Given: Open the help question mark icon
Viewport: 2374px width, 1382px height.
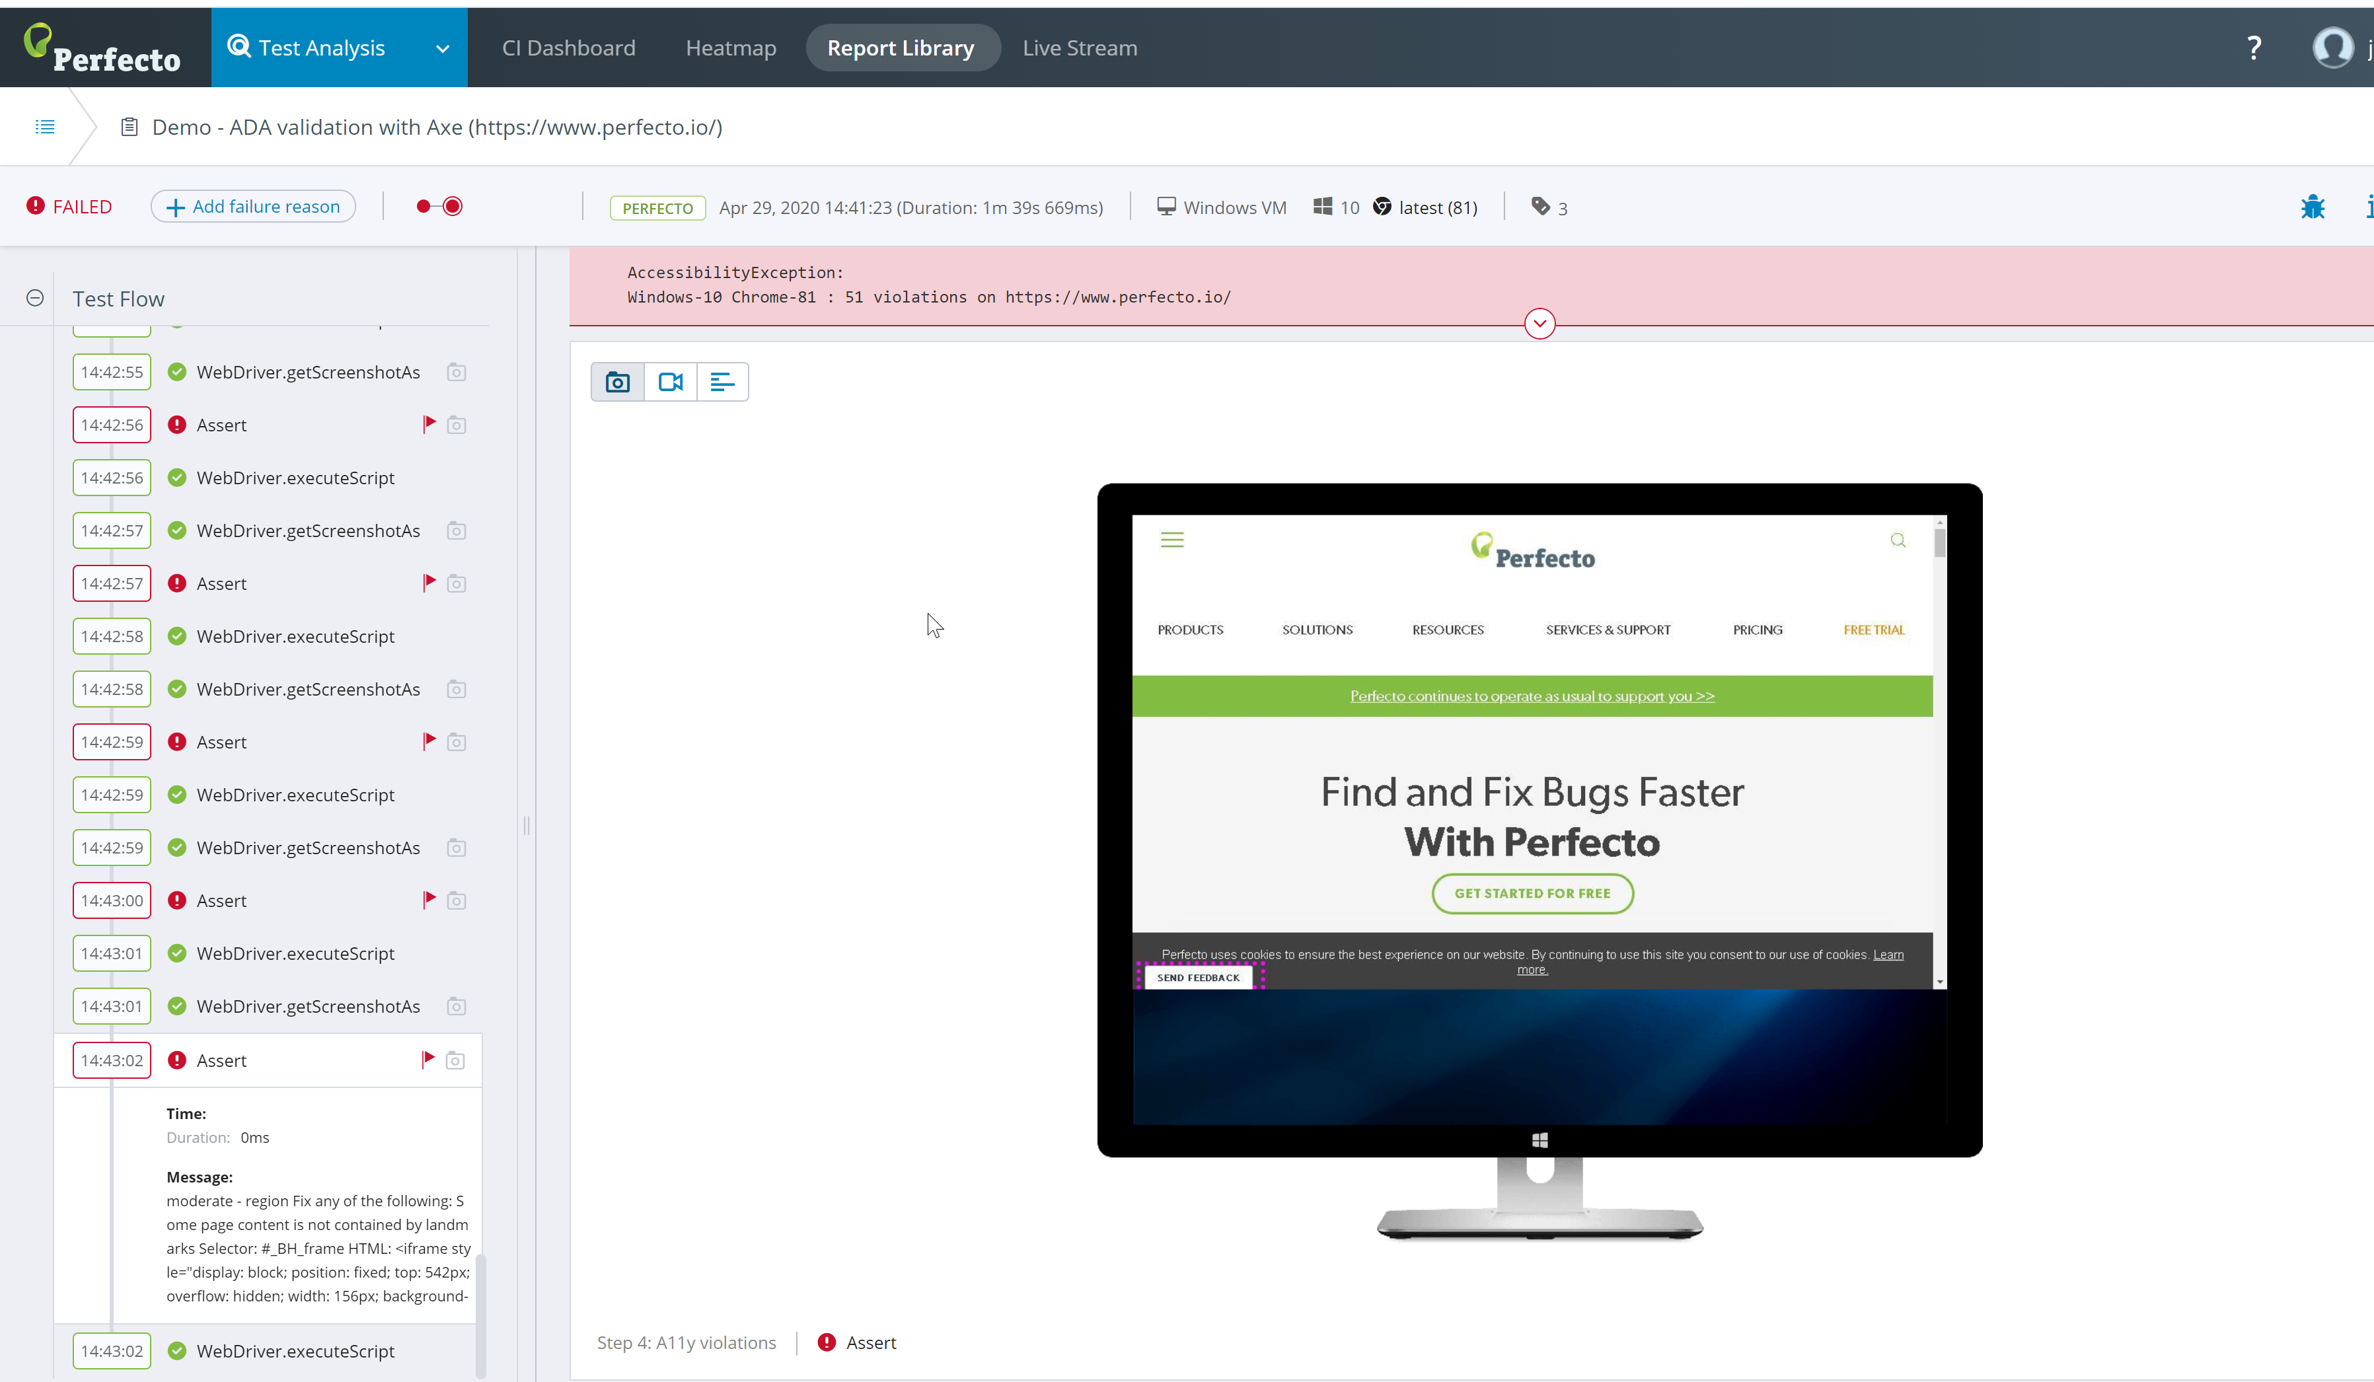Looking at the screenshot, I should click(x=2253, y=48).
